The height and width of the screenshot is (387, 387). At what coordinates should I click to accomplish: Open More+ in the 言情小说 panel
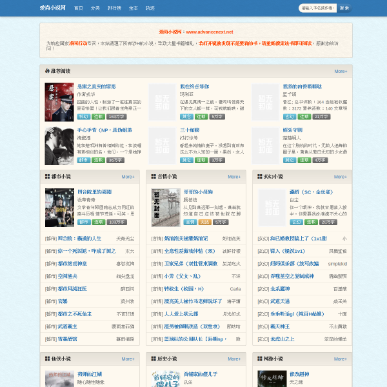coord(234,177)
